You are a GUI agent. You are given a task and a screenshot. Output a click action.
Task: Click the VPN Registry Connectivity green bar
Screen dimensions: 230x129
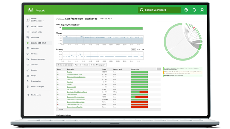[102, 28]
